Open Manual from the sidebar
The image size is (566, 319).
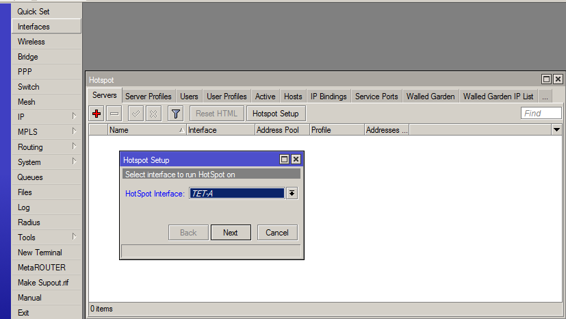coord(47,298)
